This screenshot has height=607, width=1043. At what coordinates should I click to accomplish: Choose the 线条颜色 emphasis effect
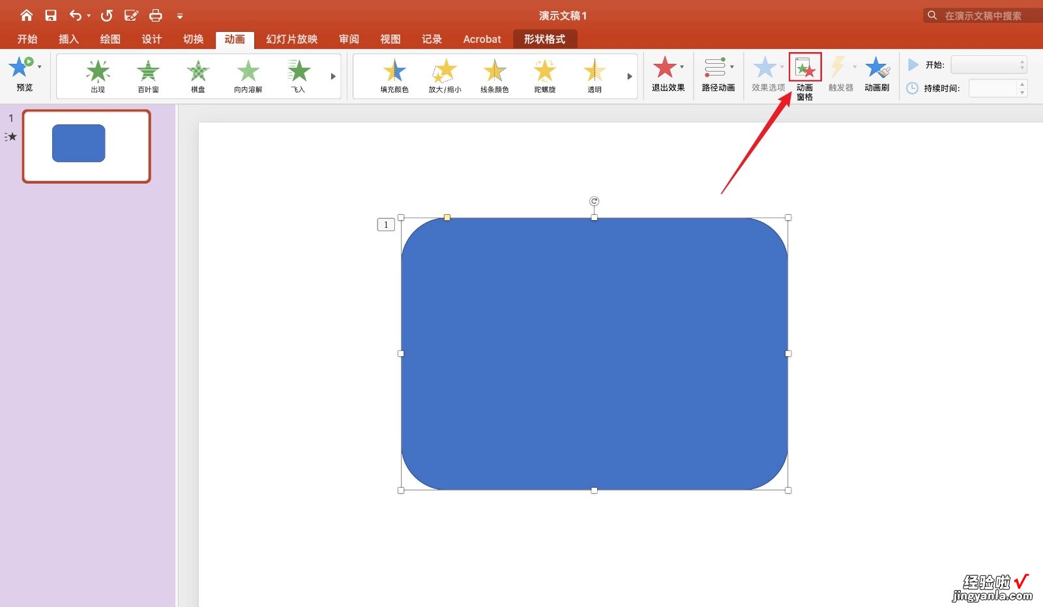point(495,76)
